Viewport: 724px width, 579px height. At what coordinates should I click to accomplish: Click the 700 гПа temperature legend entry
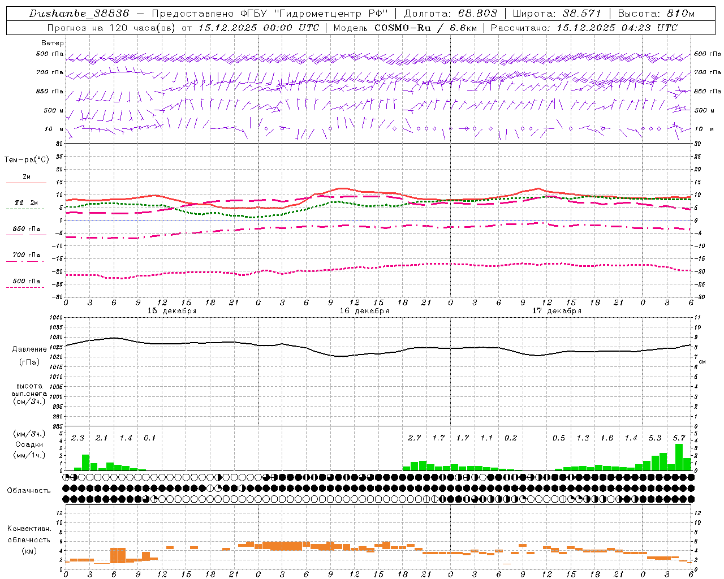(x=26, y=255)
